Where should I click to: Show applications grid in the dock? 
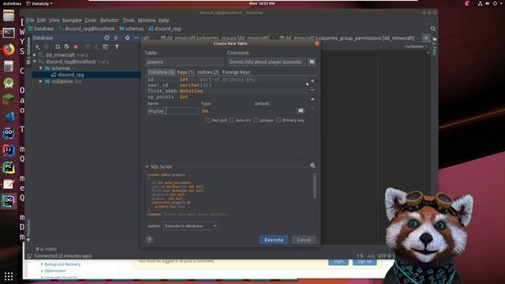9,276
